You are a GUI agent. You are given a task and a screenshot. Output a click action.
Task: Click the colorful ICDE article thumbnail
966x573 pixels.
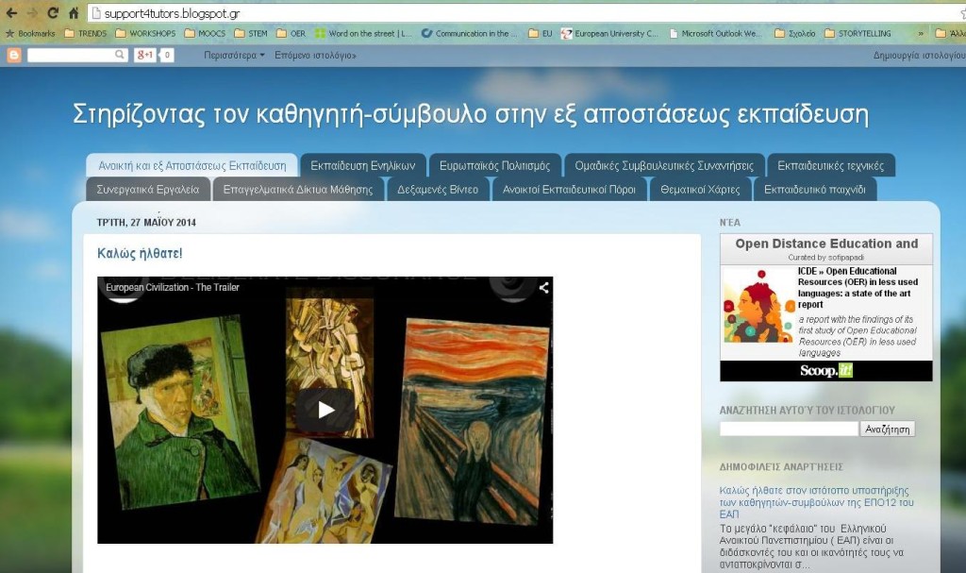(758, 305)
